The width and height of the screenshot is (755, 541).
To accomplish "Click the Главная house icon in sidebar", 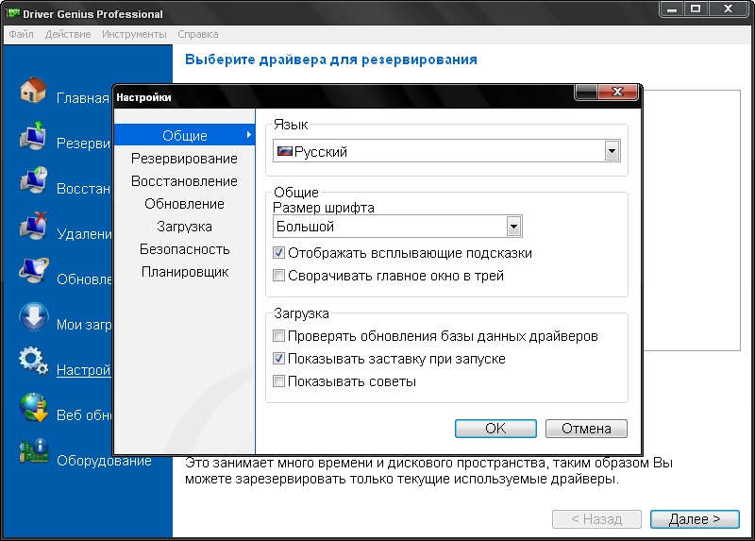I will point(33,90).
